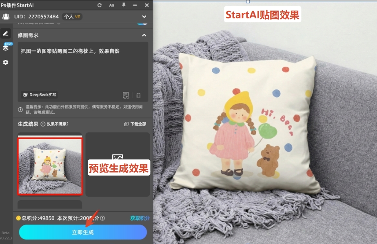The width and height of the screenshot is (377, 244).
Task: Click the download icon next to 下载全部
Action: click(x=126, y=124)
